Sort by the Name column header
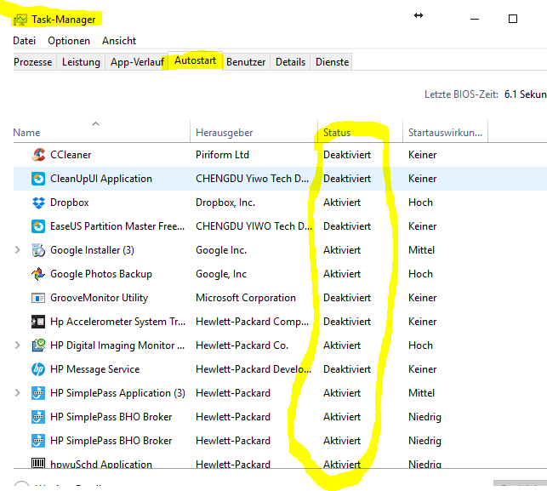 coord(101,131)
